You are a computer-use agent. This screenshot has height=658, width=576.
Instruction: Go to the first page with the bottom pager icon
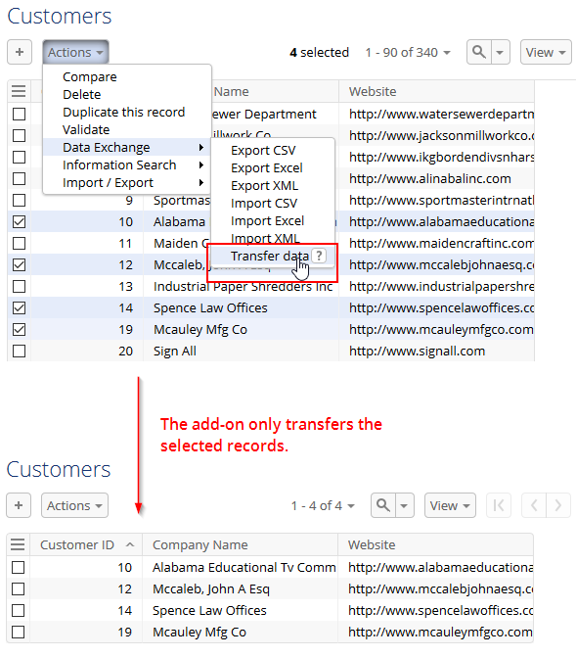pos(499,505)
